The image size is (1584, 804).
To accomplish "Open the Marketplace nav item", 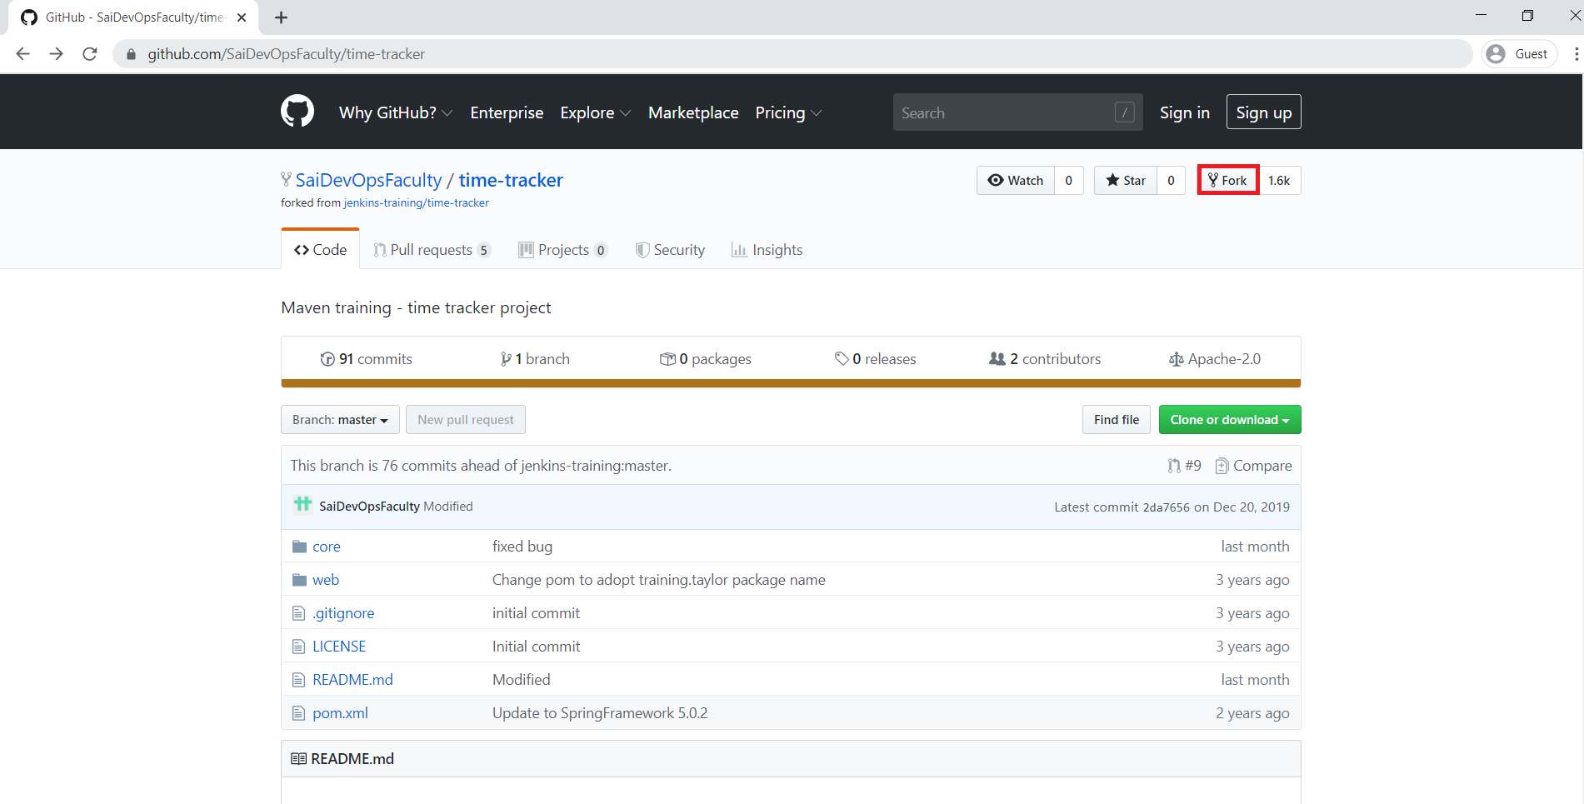I will click(x=693, y=112).
